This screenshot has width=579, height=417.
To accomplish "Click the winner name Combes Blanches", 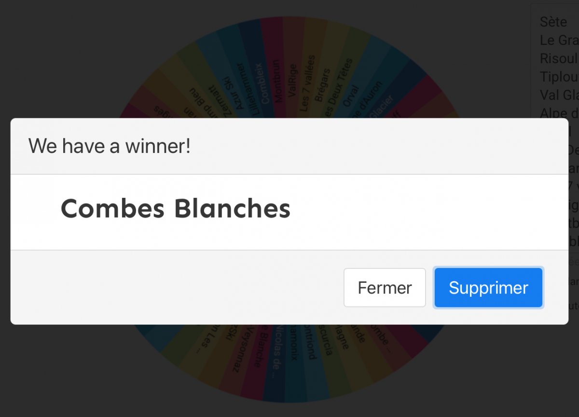I will point(176,209).
